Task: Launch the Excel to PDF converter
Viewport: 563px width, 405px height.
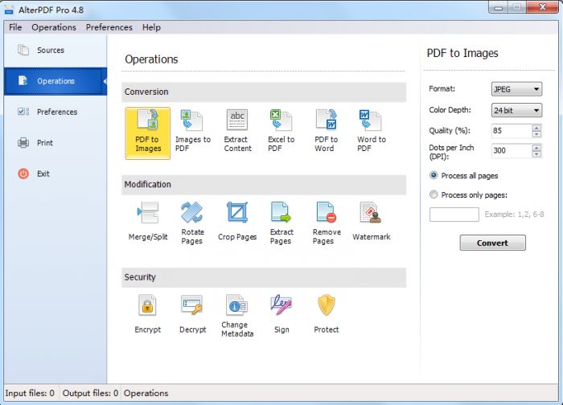Action: (281, 129)
